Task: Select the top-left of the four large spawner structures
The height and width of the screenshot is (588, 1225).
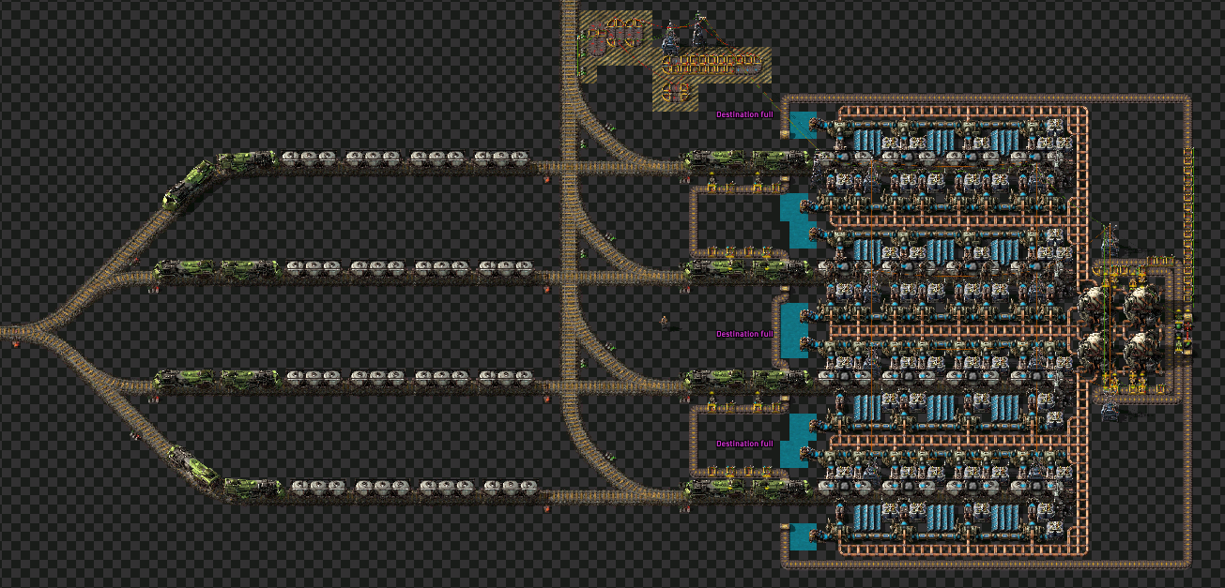Action: [1095, 306]
